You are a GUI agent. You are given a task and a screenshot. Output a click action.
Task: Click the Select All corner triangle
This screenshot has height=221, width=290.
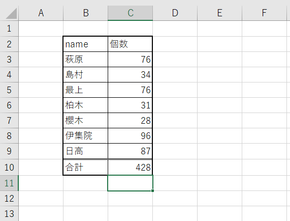tap(12, 13)
